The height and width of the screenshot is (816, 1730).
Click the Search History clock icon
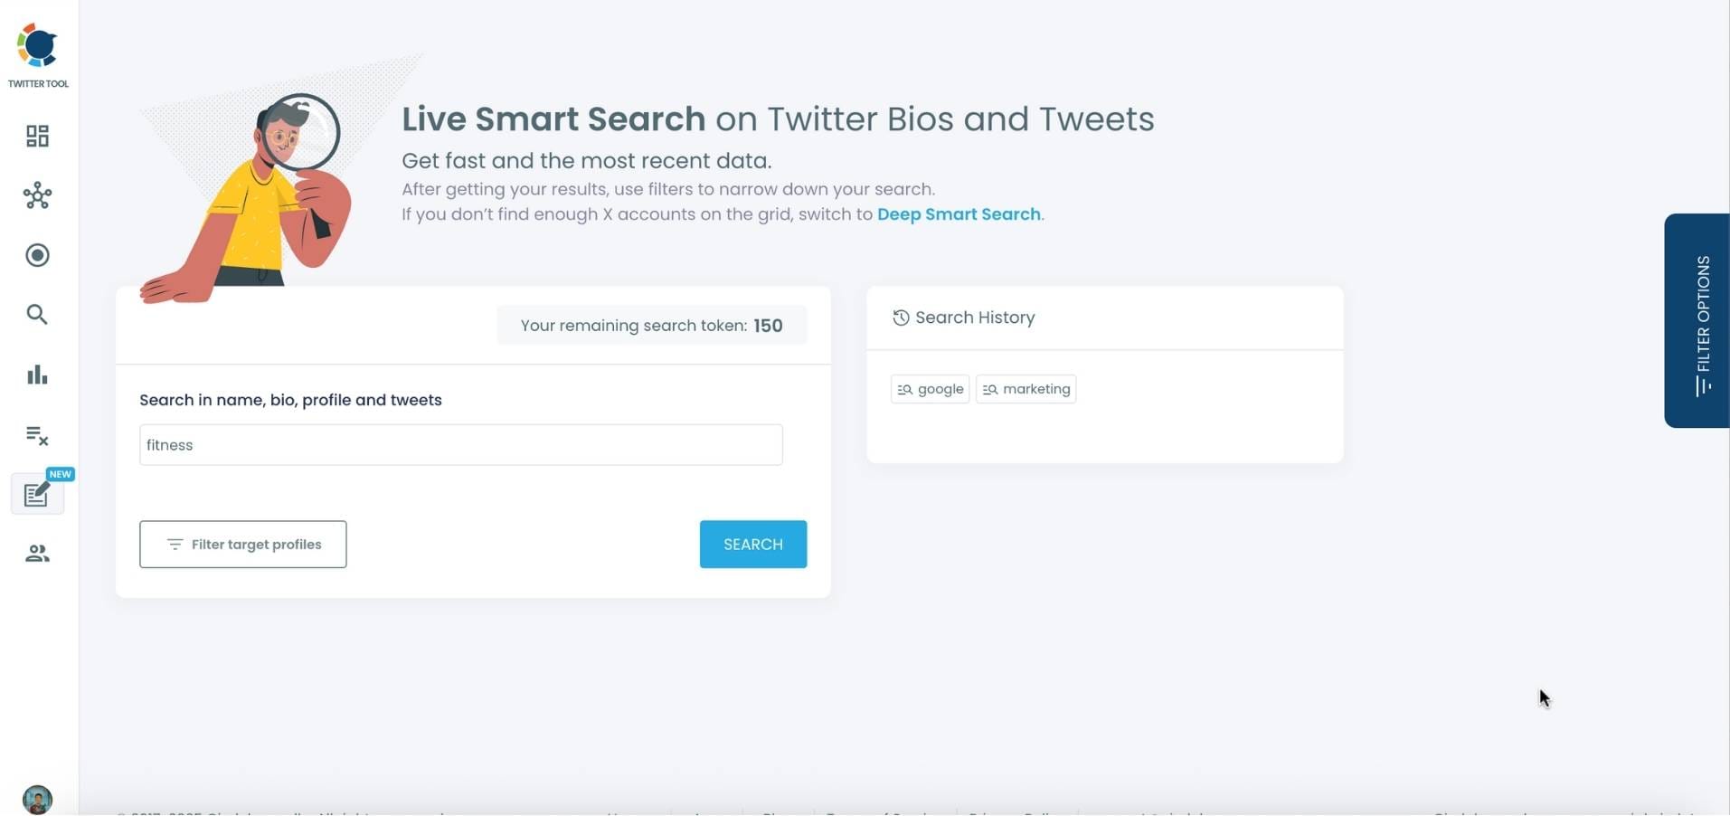tap(901, 318)
